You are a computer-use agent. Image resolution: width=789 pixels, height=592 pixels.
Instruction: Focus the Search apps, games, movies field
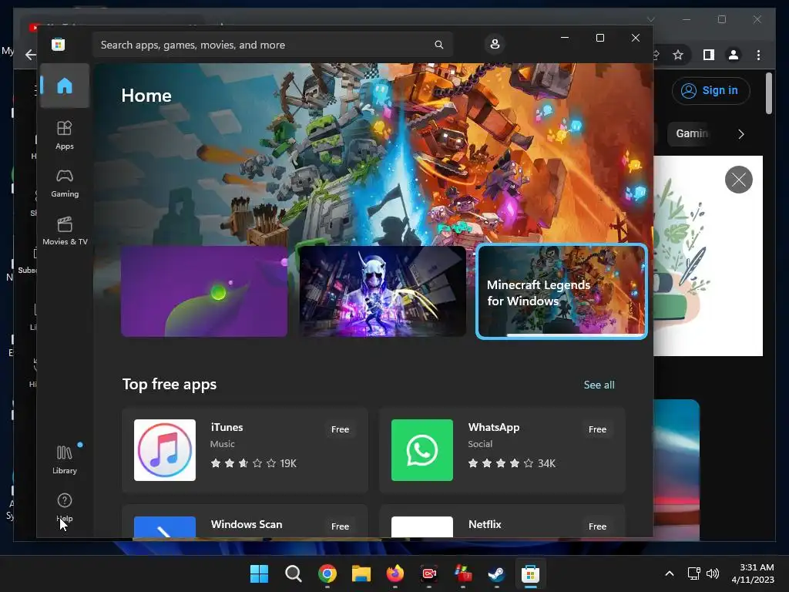tap(272, 45)
